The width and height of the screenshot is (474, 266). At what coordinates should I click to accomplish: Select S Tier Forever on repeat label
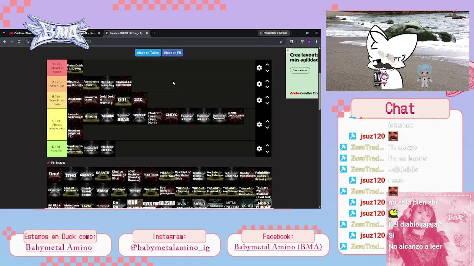57,68
